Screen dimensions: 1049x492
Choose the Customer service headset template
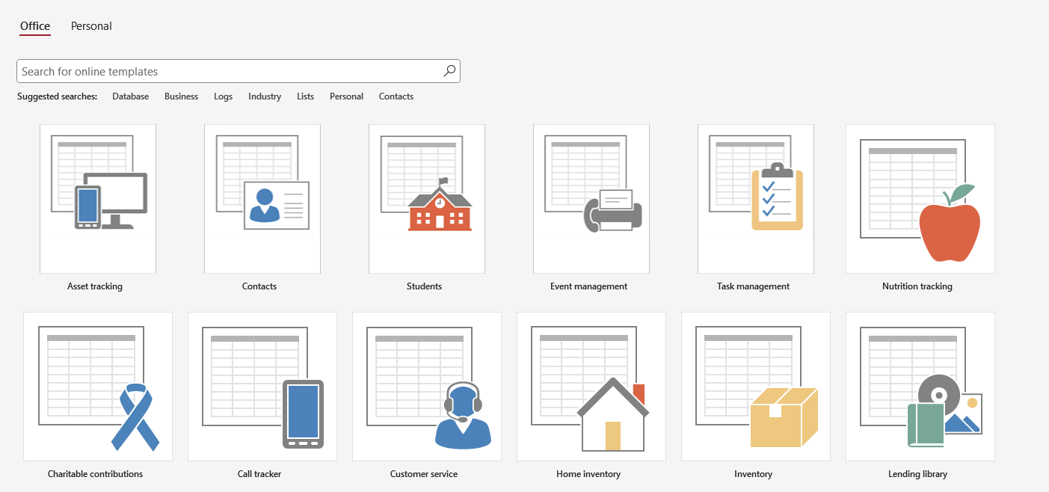click(427, 387)
